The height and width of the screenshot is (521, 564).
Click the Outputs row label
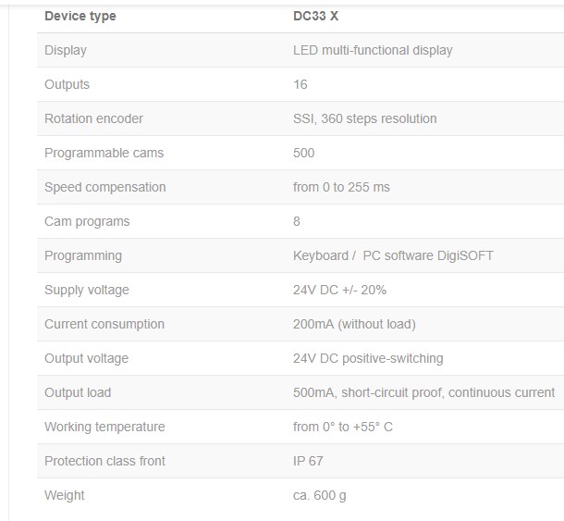[67, 84]
